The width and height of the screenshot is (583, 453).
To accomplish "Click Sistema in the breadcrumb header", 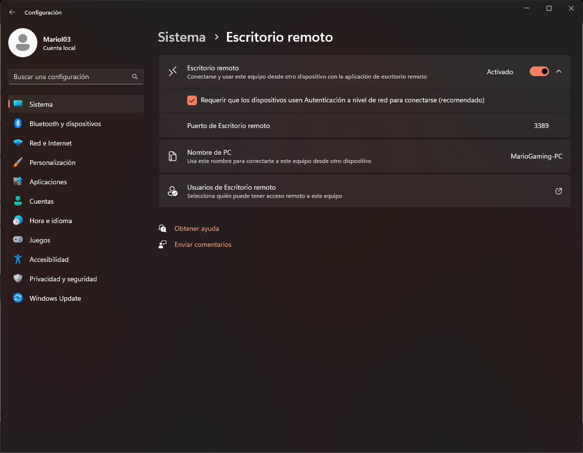I will (181, 37).
